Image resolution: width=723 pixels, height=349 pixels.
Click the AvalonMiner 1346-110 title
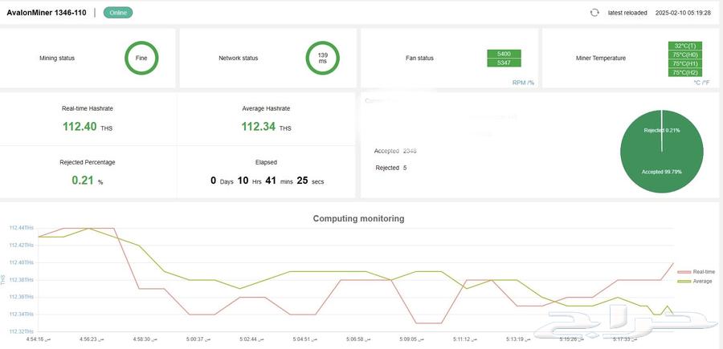tap(46, 13)
